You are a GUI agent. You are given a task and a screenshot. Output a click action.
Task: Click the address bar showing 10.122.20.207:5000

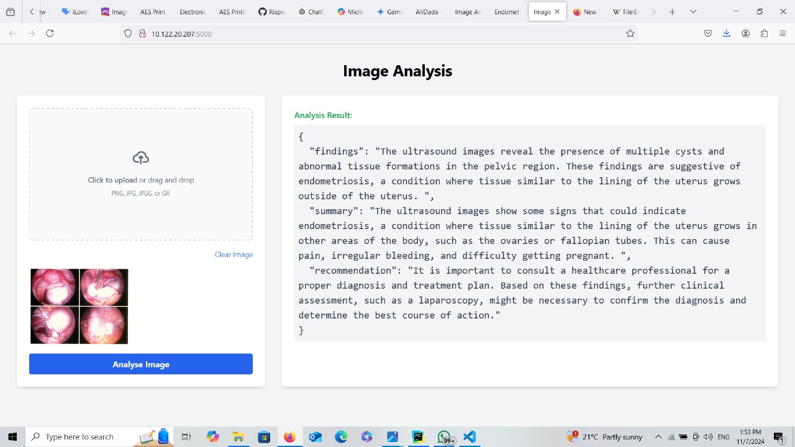click(379, 34)
